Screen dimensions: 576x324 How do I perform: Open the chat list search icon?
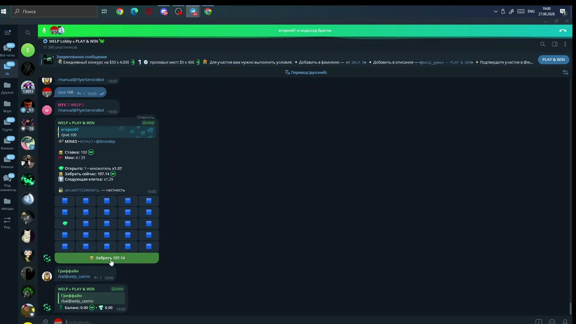[x=28, y=32]
